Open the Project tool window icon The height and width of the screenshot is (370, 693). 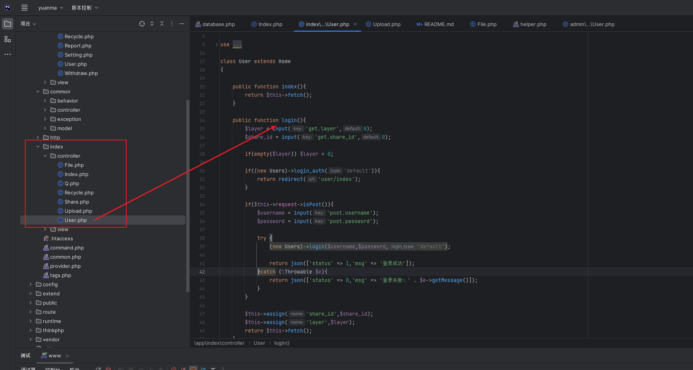8,24
